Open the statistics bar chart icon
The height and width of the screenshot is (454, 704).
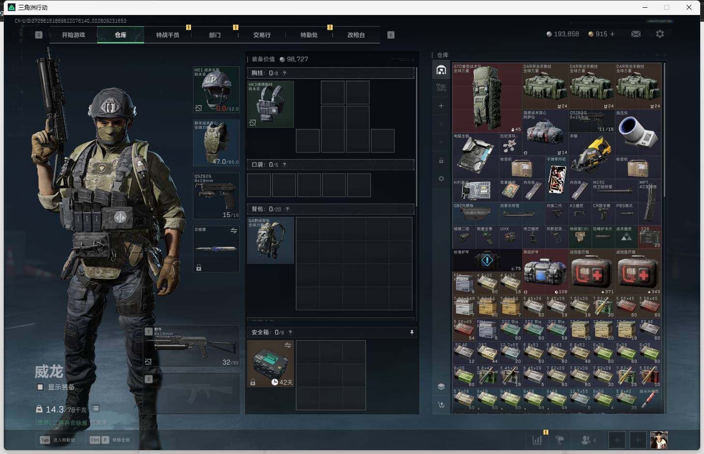point(537,440)
